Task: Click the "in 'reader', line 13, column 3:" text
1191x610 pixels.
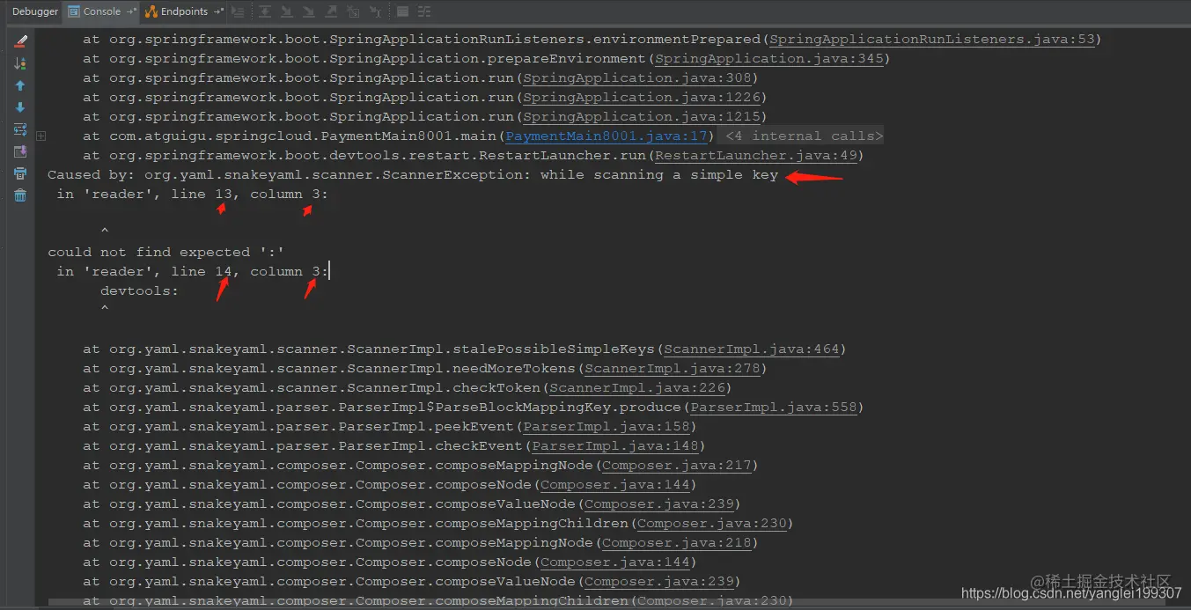Action: coord(192,195)
